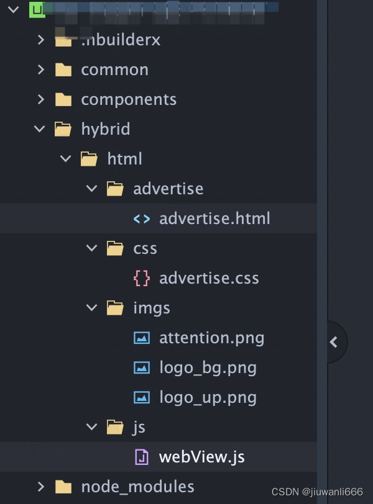Open the webView.js file name
Image resolution: width=373 pixels, height=504 pixels.
pyautogui.click(x=202, y=457)
